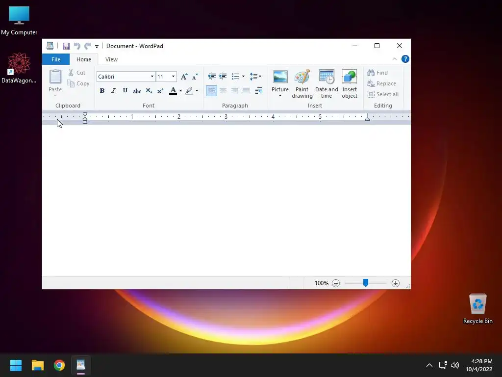Launch Chrome from the taskbar

point(59,365)
